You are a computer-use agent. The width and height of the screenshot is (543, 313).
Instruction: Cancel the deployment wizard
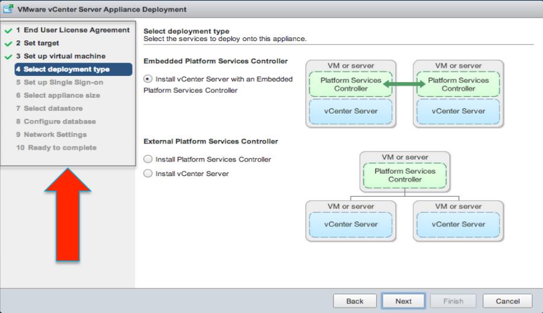point(507,301)
